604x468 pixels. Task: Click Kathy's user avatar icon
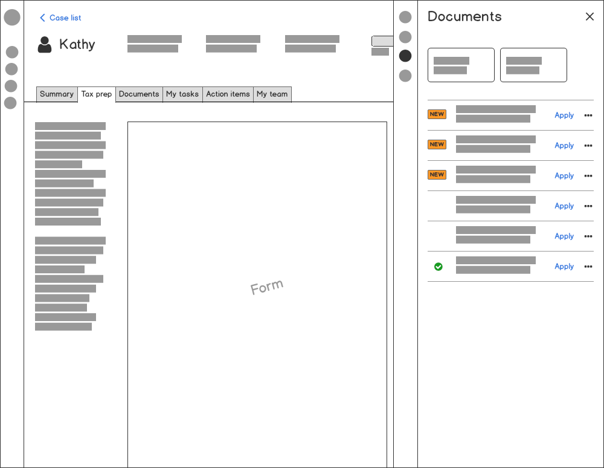(45, 44)
